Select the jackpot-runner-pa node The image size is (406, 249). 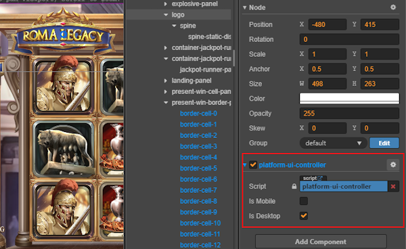click(205, 70)
